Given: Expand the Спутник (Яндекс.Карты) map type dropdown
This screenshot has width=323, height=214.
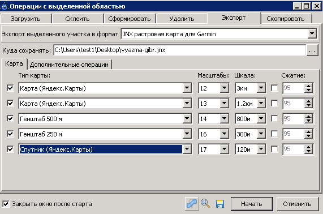Looking at the screenshot, I should click(187, 149).
